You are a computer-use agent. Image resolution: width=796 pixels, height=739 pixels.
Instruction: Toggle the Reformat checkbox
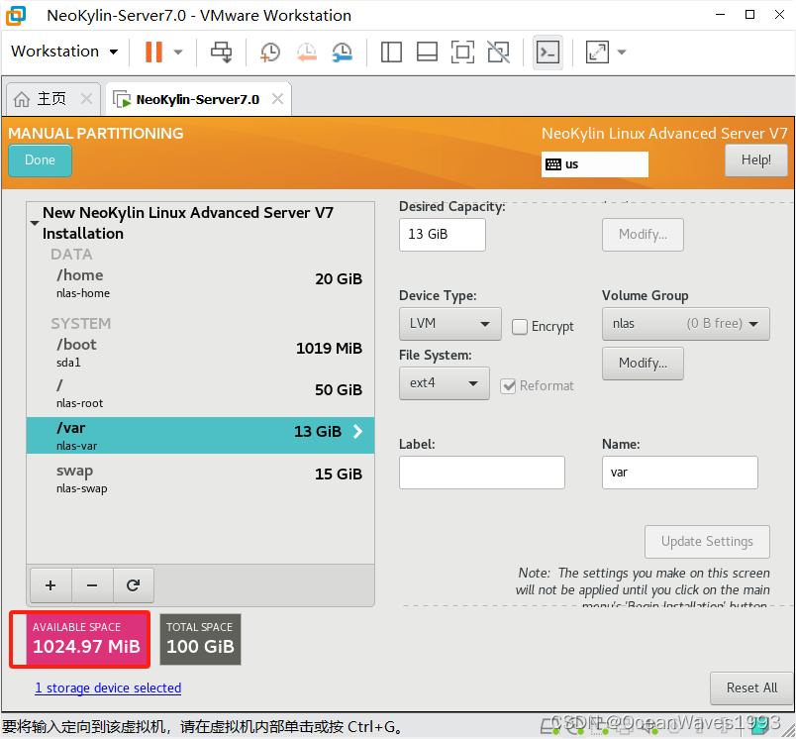(x=508, y=386)
